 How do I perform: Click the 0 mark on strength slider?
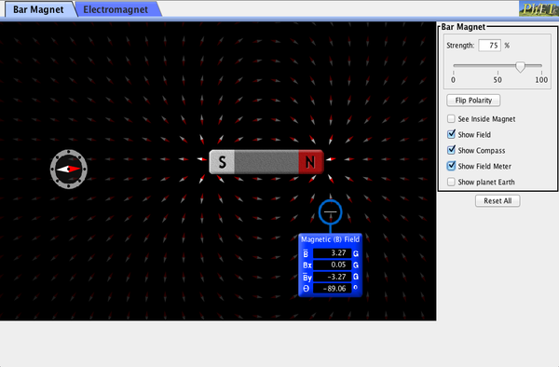click(453, 80)
